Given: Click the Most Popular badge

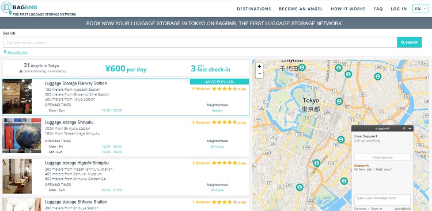Looking at the screenshot, I should (x=219, y=82).
